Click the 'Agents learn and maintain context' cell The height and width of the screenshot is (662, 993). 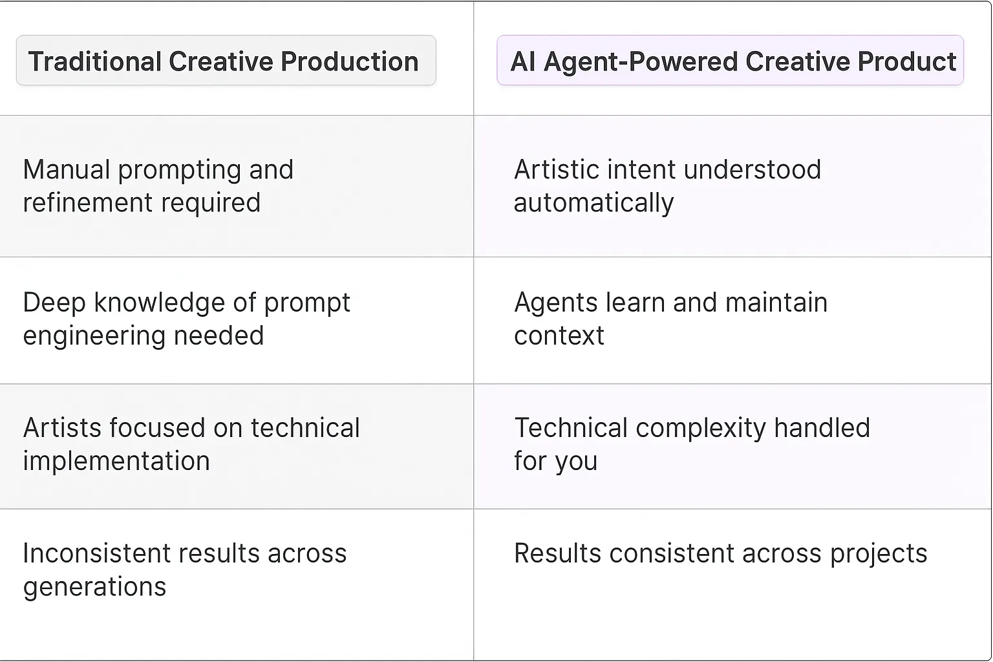732,319
